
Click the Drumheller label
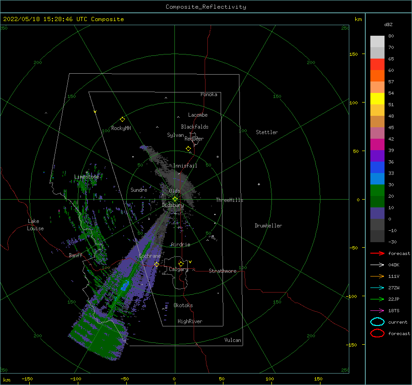click(268, 226)
